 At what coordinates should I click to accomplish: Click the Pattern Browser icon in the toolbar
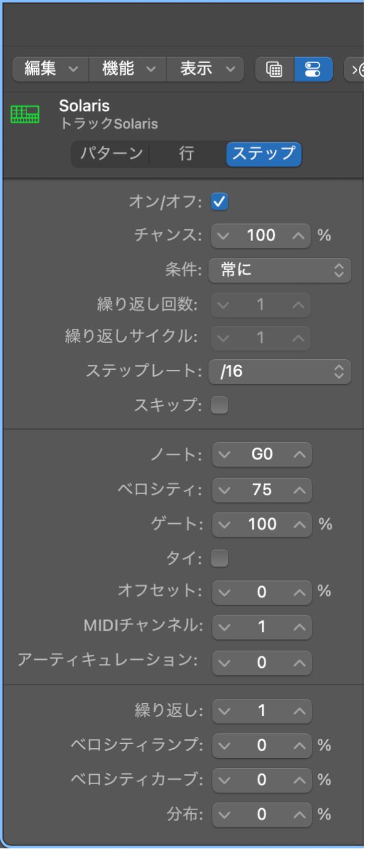274,69
